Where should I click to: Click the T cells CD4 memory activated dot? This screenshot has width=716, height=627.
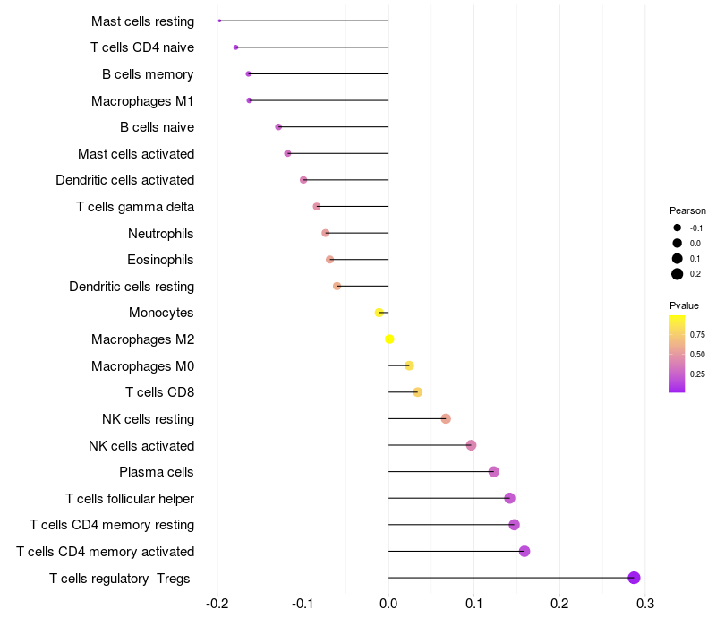(x=524, y=551)
